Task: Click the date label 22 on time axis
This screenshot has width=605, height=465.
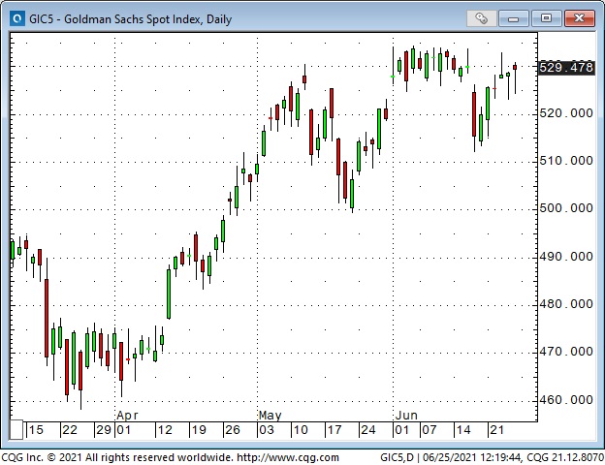Action: pos(70,430)
